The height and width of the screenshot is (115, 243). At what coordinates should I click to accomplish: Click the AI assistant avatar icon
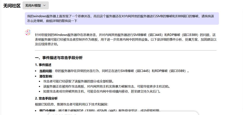[28, 33]
